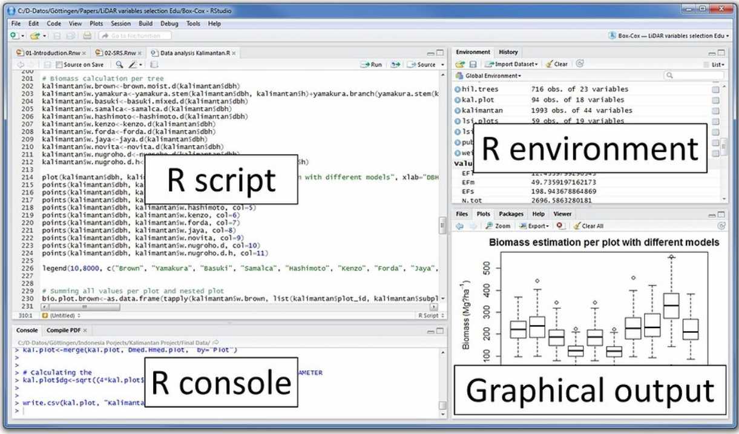Open the Global Environment dropdown
This screenshot has width=739, height=434.
488,76
